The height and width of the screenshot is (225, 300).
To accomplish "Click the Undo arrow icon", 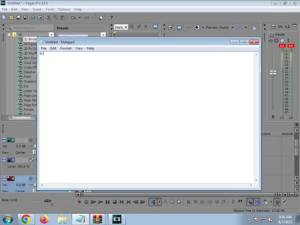I will pos(74,18).
